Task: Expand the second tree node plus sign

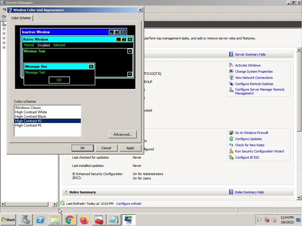Action: point(4,33)
